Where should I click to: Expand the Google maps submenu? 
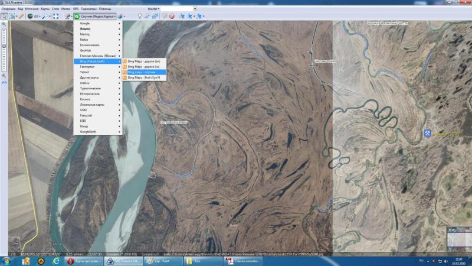click(x=98, y=23)
